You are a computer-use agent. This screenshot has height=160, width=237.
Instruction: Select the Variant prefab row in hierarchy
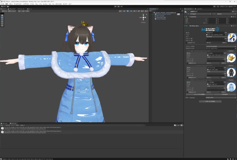click(x=164, y=14)
